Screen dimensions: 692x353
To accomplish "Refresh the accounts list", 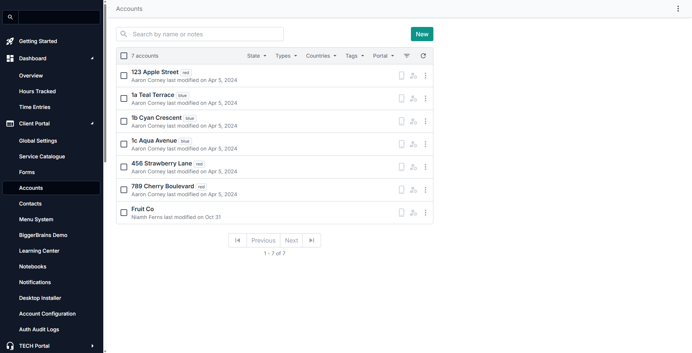I will 423,56.
